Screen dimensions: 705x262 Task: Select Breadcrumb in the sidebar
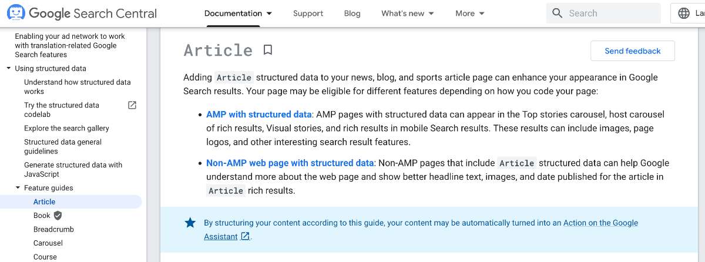pos(53,229)
